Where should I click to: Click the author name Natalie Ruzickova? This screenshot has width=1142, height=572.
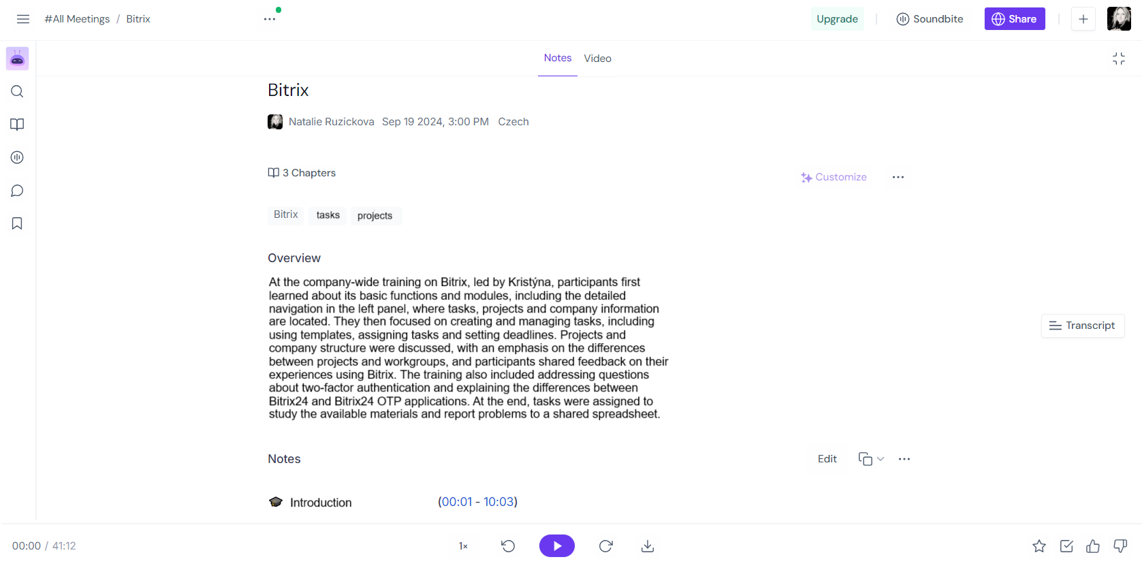click(332, 122)
